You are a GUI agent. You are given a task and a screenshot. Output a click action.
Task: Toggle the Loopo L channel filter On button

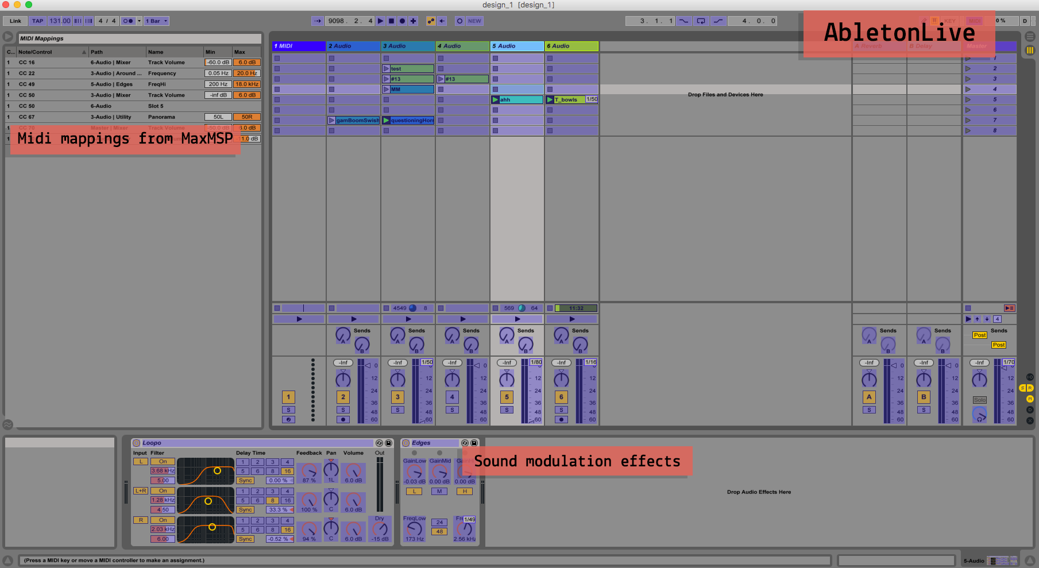(163, 462)
